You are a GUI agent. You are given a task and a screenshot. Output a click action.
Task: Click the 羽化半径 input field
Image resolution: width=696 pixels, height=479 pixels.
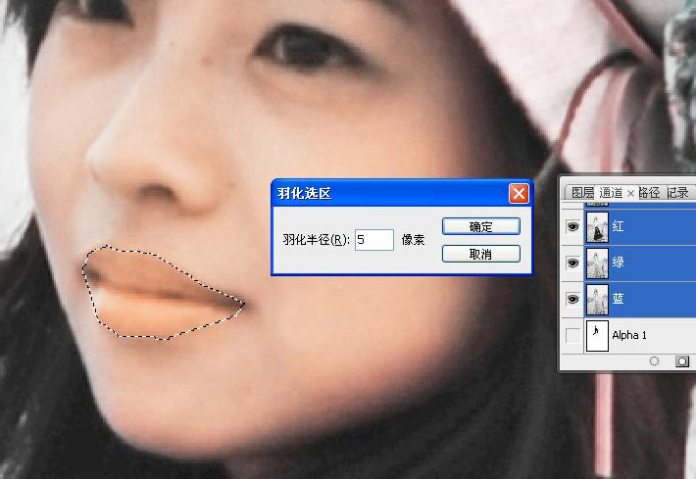pyautogui.click(x=374, y=240)
